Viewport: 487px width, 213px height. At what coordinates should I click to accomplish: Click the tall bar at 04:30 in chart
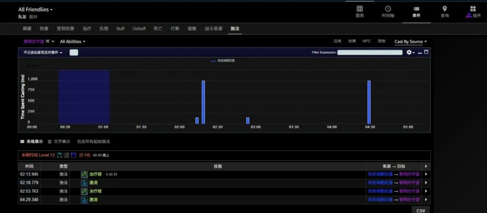coord(369,101)
